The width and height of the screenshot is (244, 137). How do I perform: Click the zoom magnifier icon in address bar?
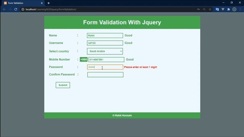coord(204,9)
